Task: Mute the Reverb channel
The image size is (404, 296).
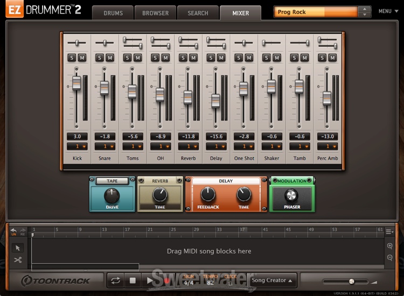Action: [x=193, y=58]
